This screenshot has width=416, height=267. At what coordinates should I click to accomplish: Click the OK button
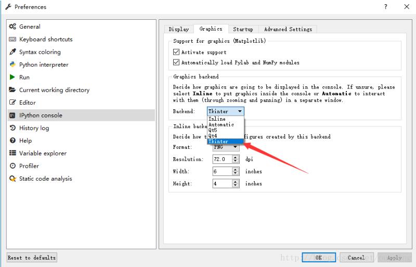319,258
